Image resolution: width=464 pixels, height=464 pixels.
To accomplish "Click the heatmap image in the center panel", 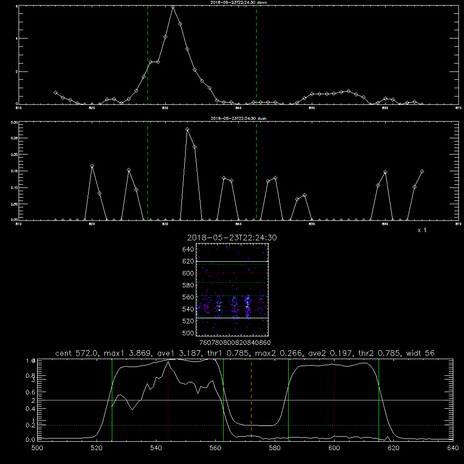I will pos(232,290).
